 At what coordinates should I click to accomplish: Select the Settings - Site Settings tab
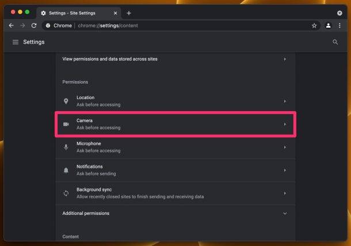76,13
